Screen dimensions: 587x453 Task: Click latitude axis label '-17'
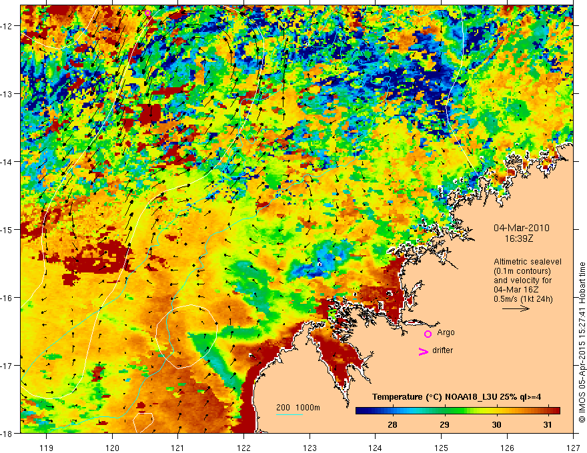click(7, 366)
